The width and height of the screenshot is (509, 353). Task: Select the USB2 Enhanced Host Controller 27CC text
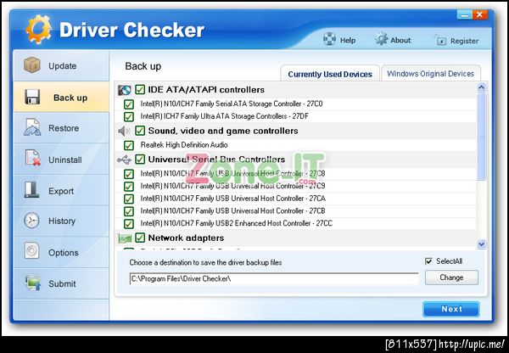pos(237,223)
